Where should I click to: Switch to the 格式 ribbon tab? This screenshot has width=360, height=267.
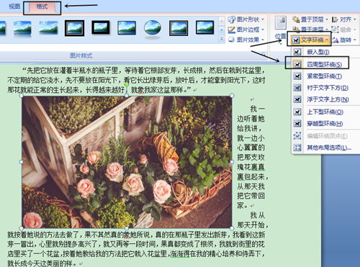[x=42, y=7]
